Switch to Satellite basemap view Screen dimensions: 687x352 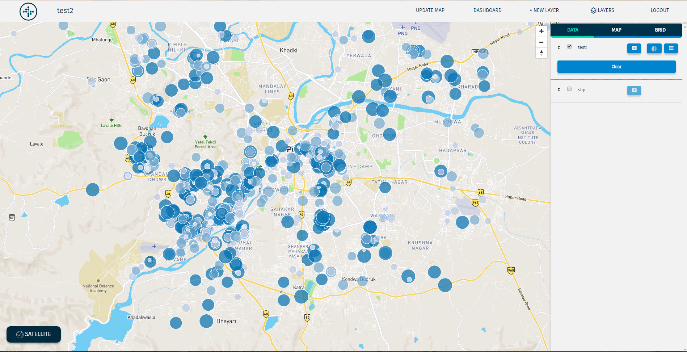pyautogui.click(x=34, y=334)
